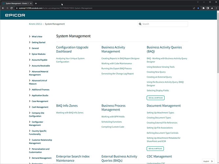Toggle browser side panel icon
219x164 pixels.
pyautogui.click(x=208, y=8)
